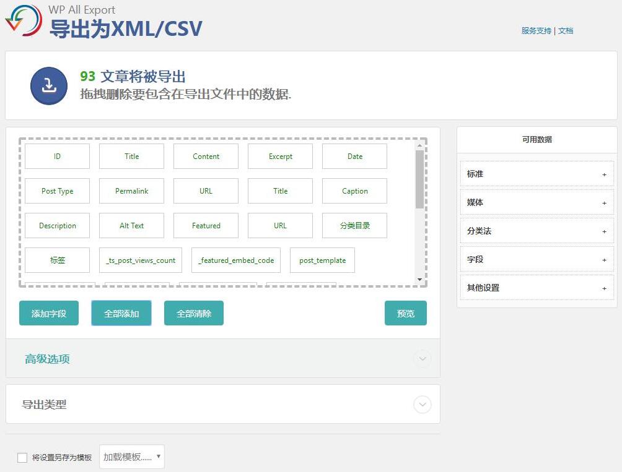Enable the 将设置另存为模板 checkbox

tap(22, 457)
